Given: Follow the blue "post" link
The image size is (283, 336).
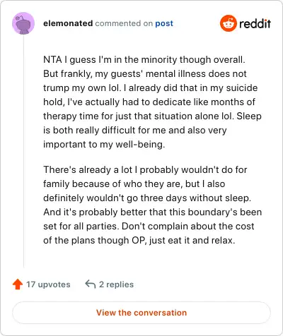Looking at the screenshot, I should coord(164,23).
